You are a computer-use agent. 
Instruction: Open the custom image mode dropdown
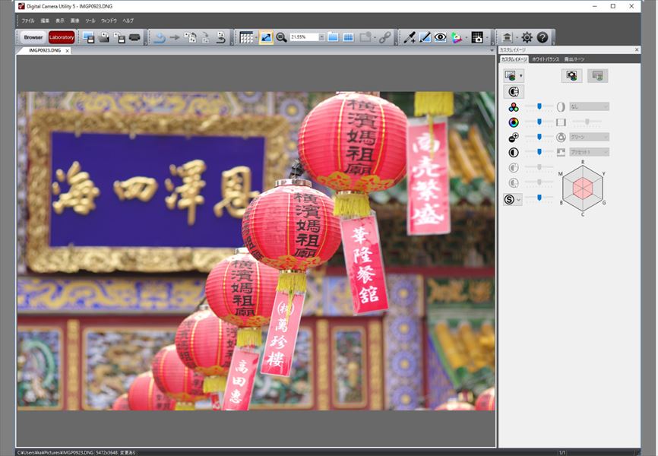[x=514, y=76]
